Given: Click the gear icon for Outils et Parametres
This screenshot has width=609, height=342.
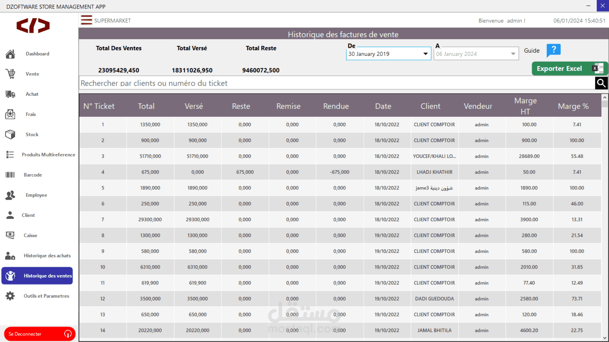Looking at the screenshot, I should [10, 296].
